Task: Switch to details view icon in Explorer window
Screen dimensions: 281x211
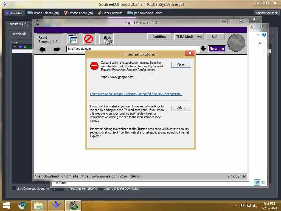Action: coord(257,183)
